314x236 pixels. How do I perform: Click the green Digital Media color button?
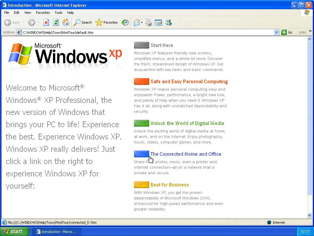pyautogui.click(x=141, y=123)
